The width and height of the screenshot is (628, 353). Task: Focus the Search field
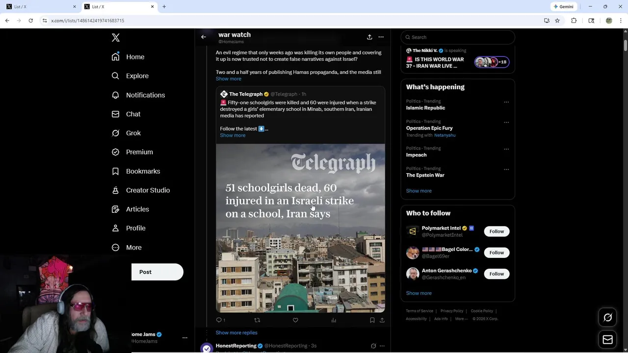coord(458,37)
